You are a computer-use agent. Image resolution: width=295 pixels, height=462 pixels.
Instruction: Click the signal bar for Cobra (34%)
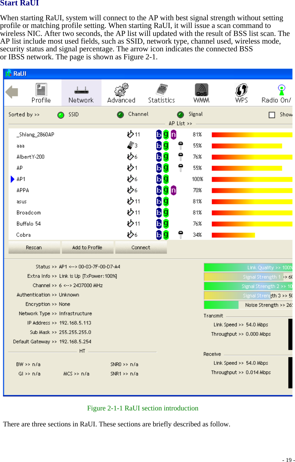pyautogui.click(x=233, y=235)
